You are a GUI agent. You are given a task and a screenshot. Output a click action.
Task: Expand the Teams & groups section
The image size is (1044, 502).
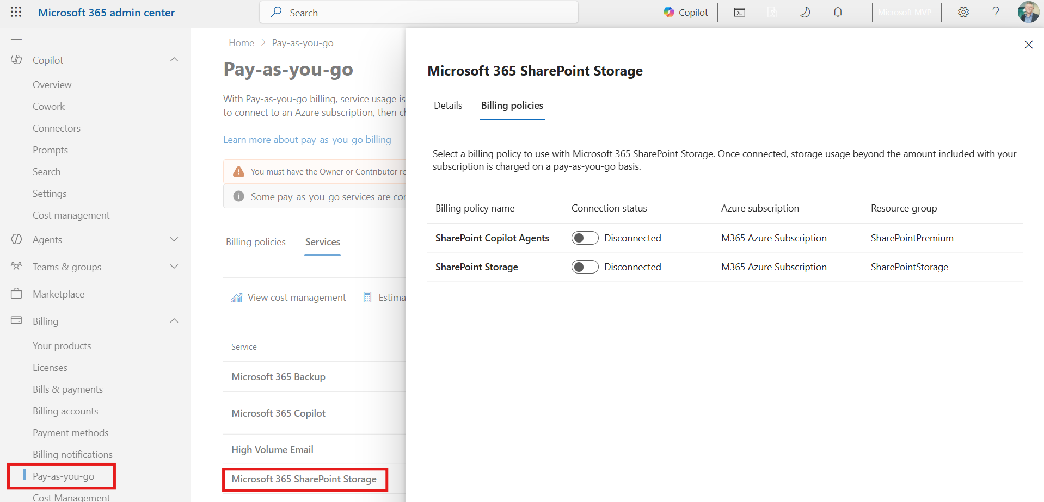[x=174, y=267]
